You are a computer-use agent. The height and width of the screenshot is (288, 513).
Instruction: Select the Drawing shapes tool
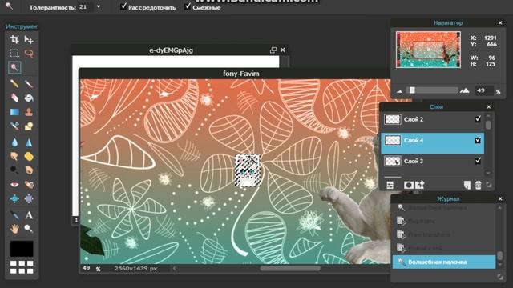click(29, 126)
